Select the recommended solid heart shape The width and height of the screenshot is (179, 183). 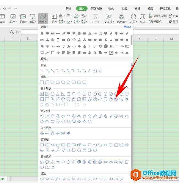tap(106, 33)
